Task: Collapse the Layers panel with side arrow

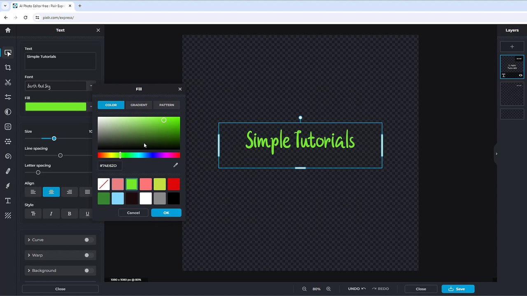Action: (x=496, y=154)
